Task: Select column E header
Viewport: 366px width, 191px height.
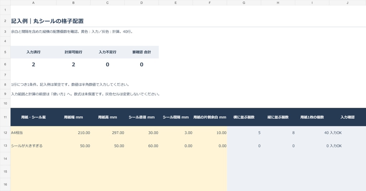Action: coord(175,3)
